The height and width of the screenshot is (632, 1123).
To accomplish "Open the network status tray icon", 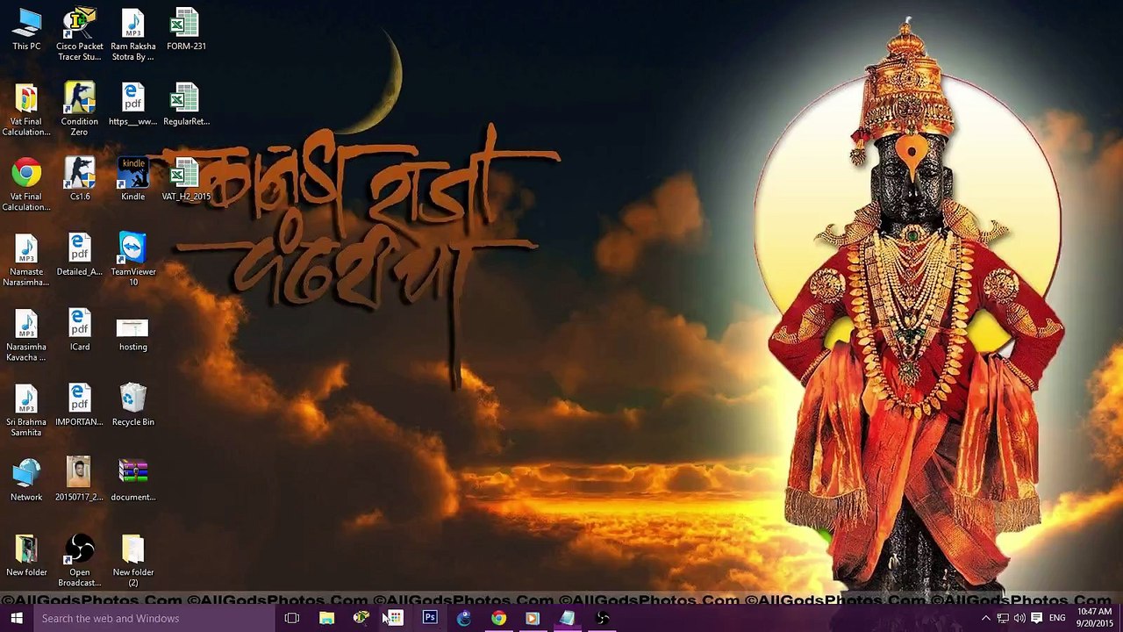I will 1003,618.
